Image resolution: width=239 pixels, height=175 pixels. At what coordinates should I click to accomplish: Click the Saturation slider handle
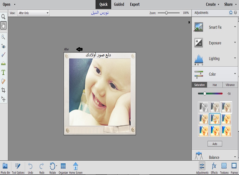click(205, 94)
